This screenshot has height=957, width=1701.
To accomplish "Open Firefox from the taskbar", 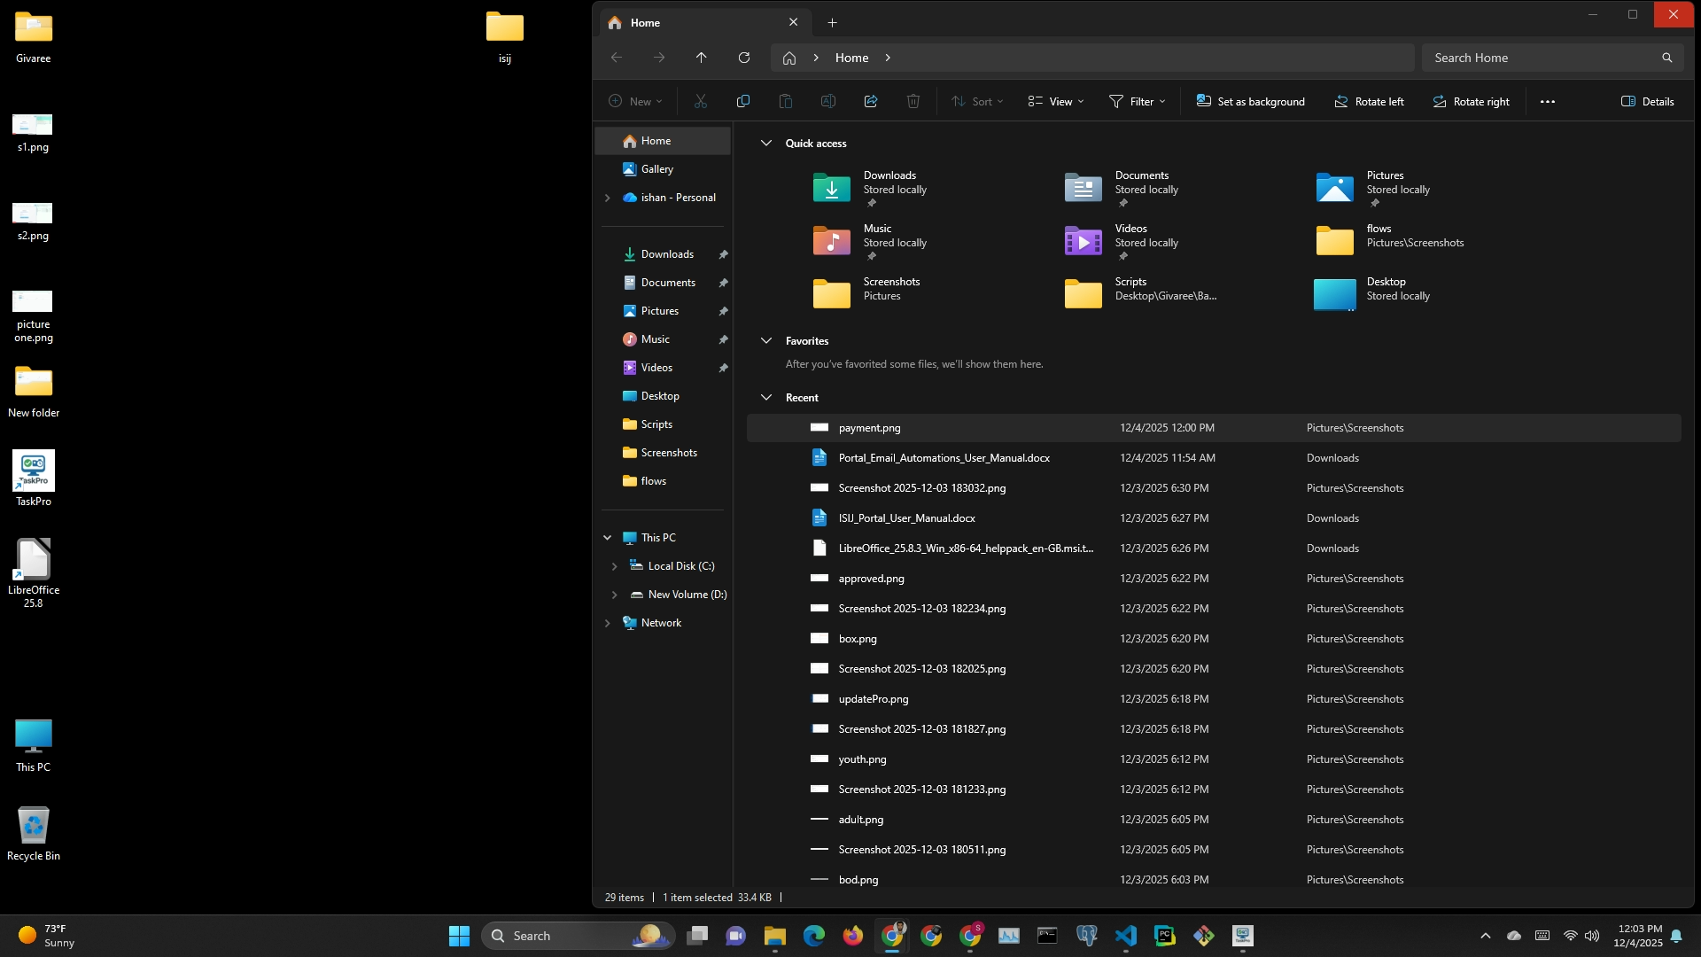I will click(852, 936).
